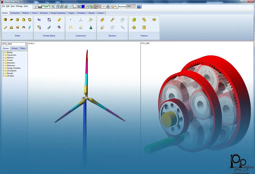Image resolution: width=255 pixels, height=174 pixels.
Task: Open Help via blue question mark icon
Action: 139,6
